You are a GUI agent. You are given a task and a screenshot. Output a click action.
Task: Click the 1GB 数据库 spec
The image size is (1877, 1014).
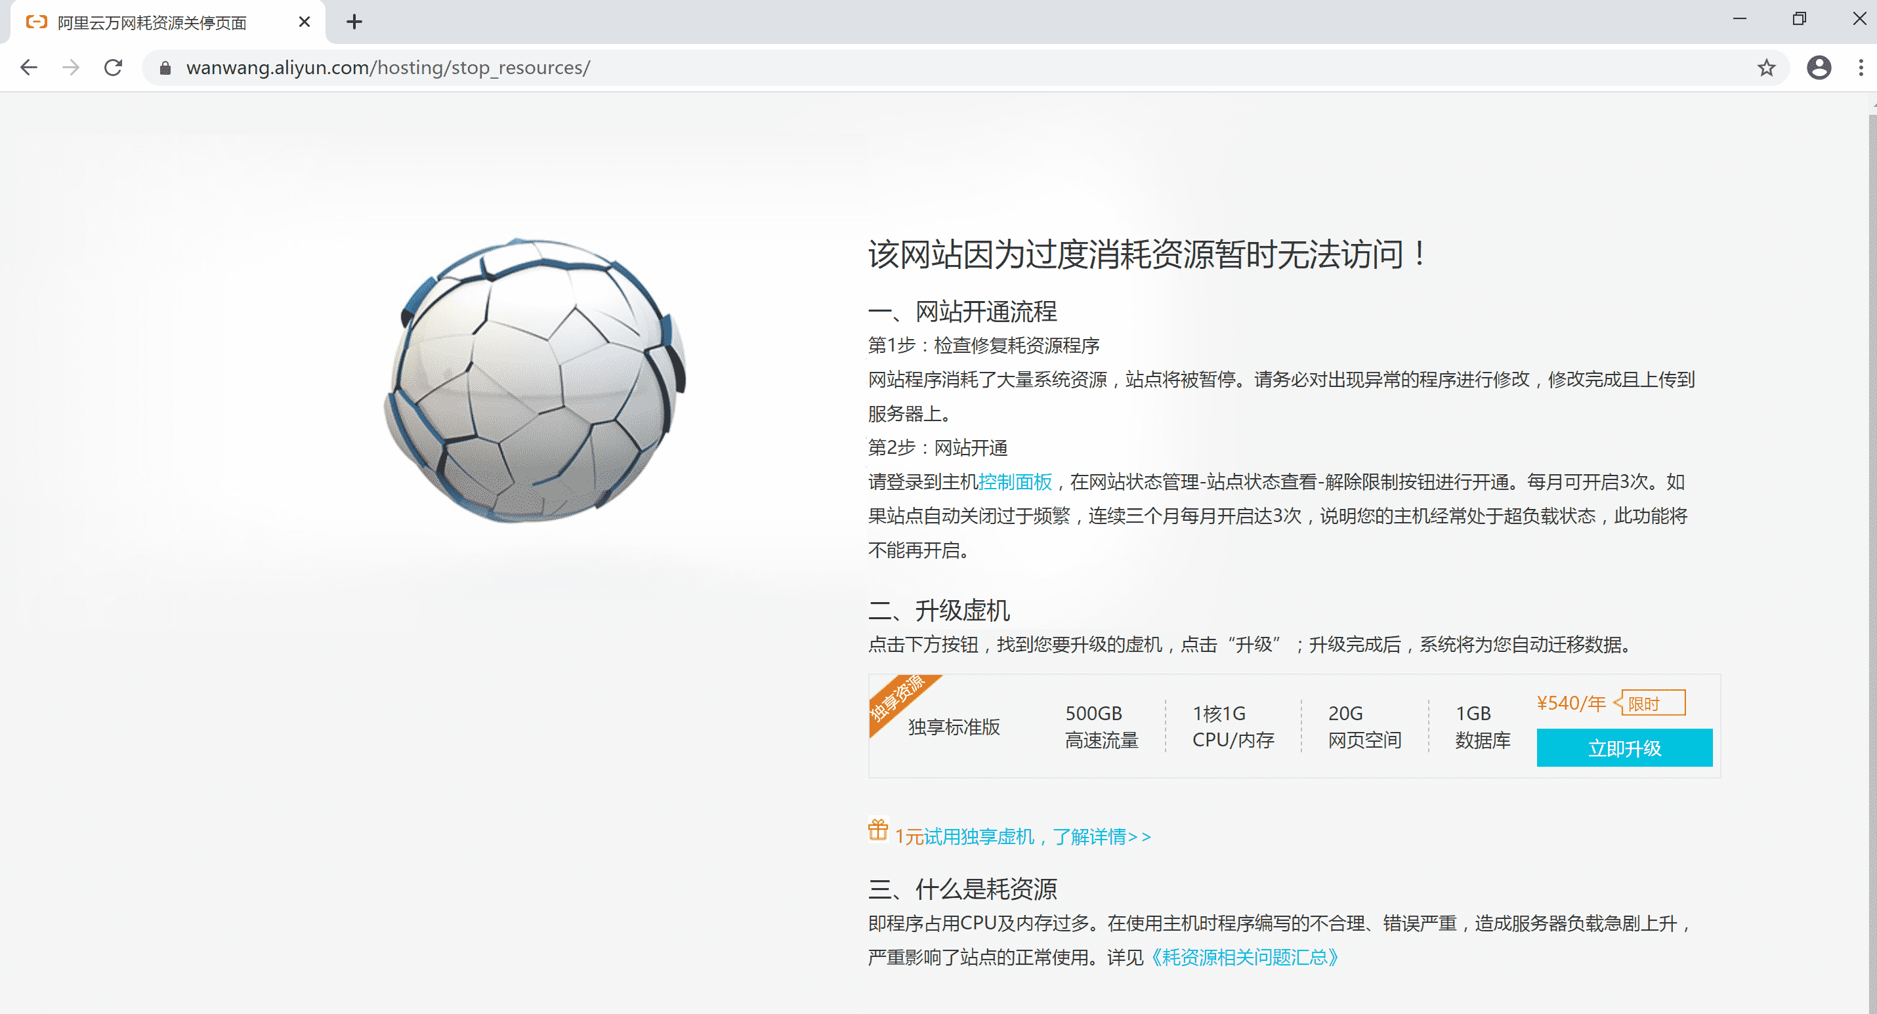tap(1483, 726)
